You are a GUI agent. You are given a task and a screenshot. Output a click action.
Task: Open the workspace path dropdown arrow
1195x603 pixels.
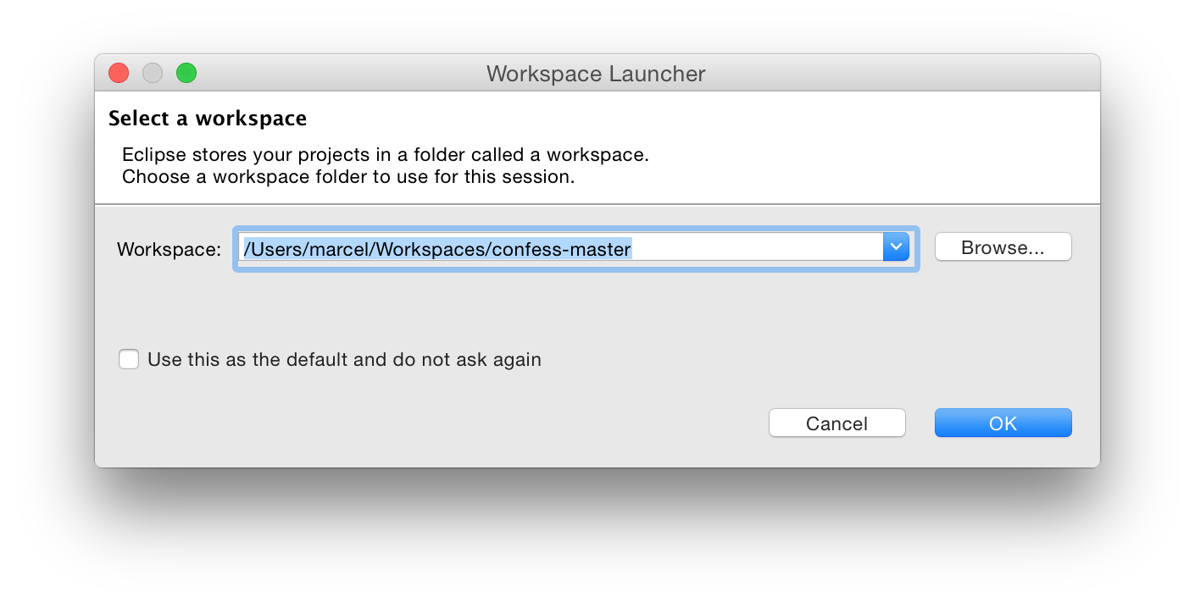point(896,248)
